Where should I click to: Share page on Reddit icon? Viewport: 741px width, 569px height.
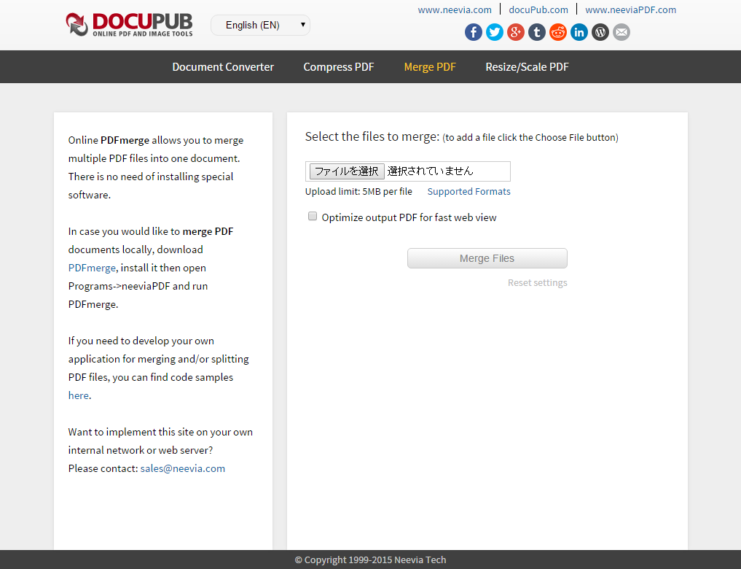[x=558, y=32]
